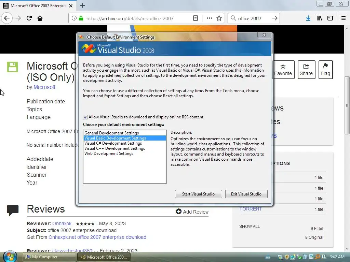Open reviewer Onhaxpk profile link
Screen dimensions: 350x262
[62, 223]
